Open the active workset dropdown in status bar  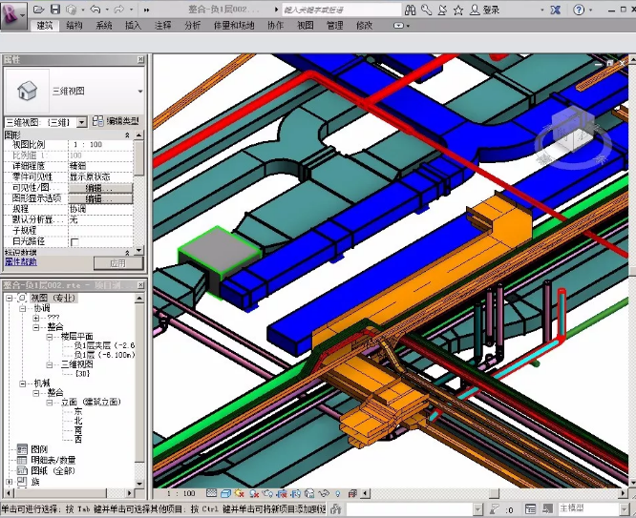477,509
